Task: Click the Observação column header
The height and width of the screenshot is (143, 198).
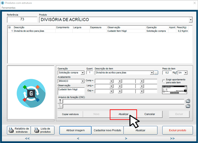Action: pyautogui.click(x=126, y=27)
